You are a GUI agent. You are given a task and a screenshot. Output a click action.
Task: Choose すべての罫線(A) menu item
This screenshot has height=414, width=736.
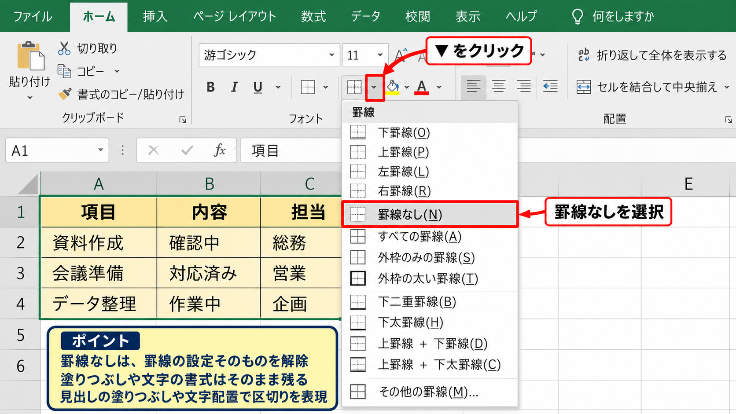pyautogui.click(x=430, y=237)
